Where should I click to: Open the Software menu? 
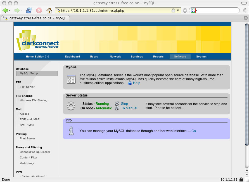coord(180,57)
